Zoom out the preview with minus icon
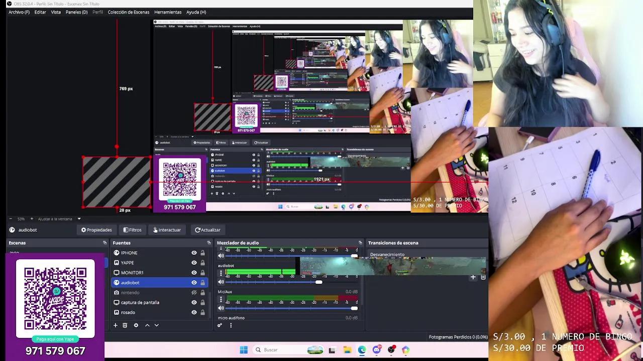This screenshot has height=361, width=643. click(x=10, y=219)
